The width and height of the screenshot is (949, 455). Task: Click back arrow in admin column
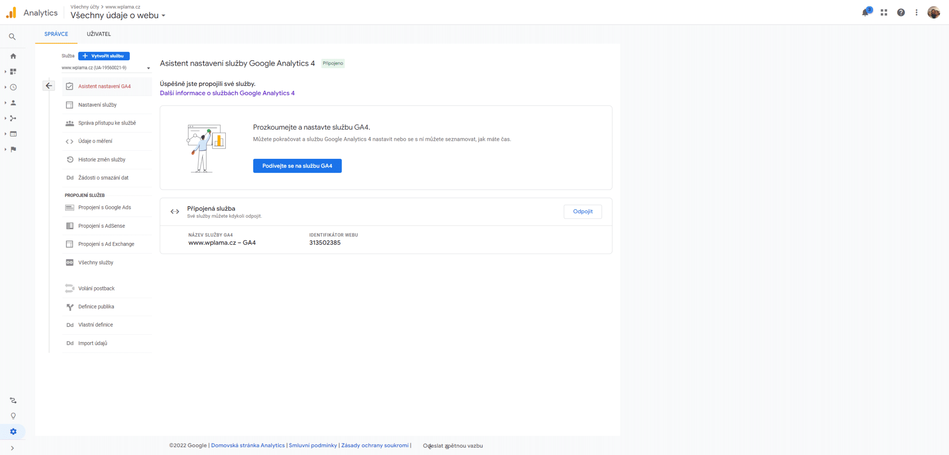click(49, 86)
